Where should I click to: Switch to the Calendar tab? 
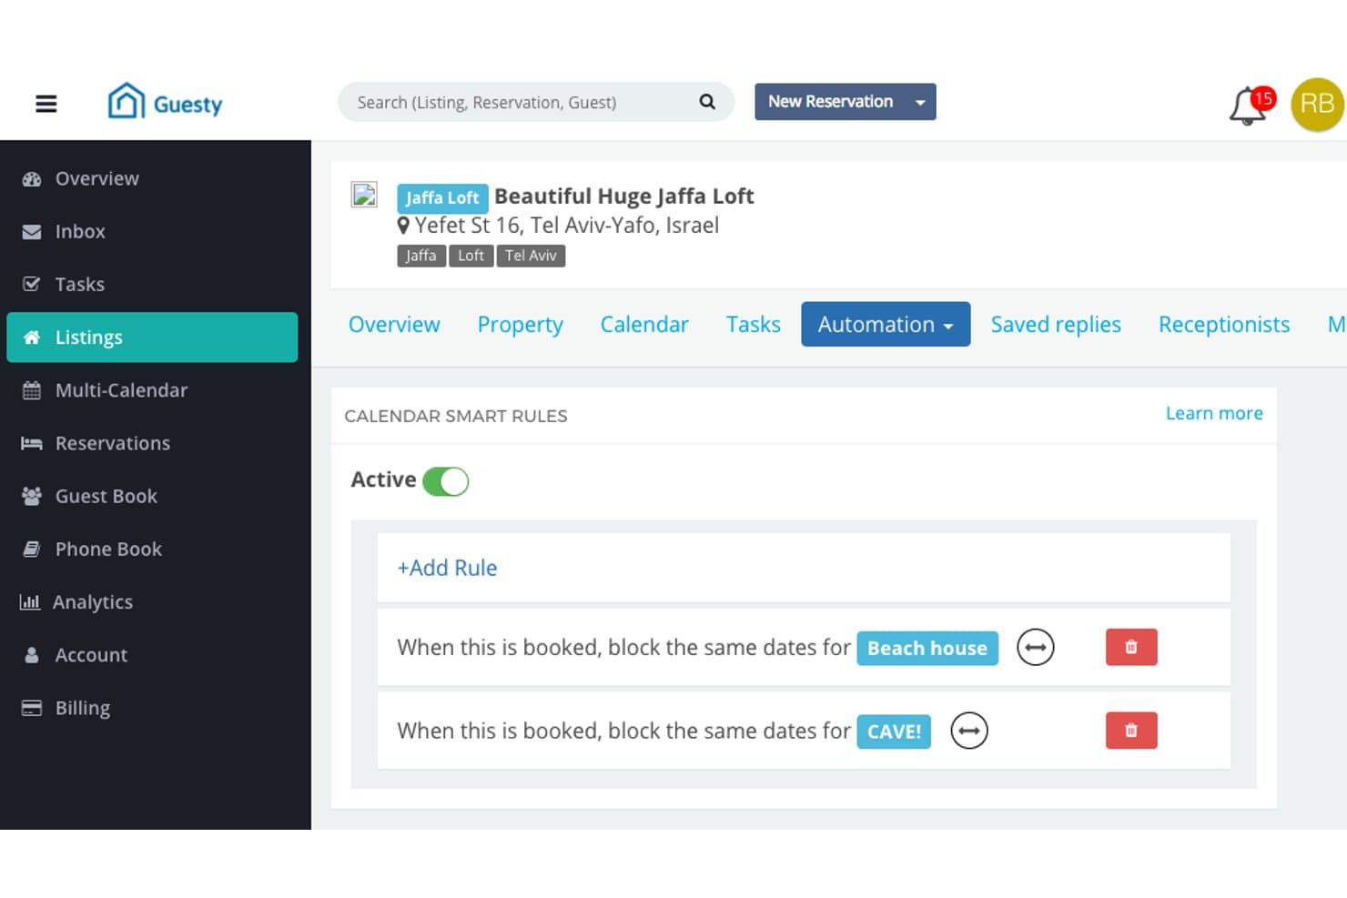(x=644, y=325)
